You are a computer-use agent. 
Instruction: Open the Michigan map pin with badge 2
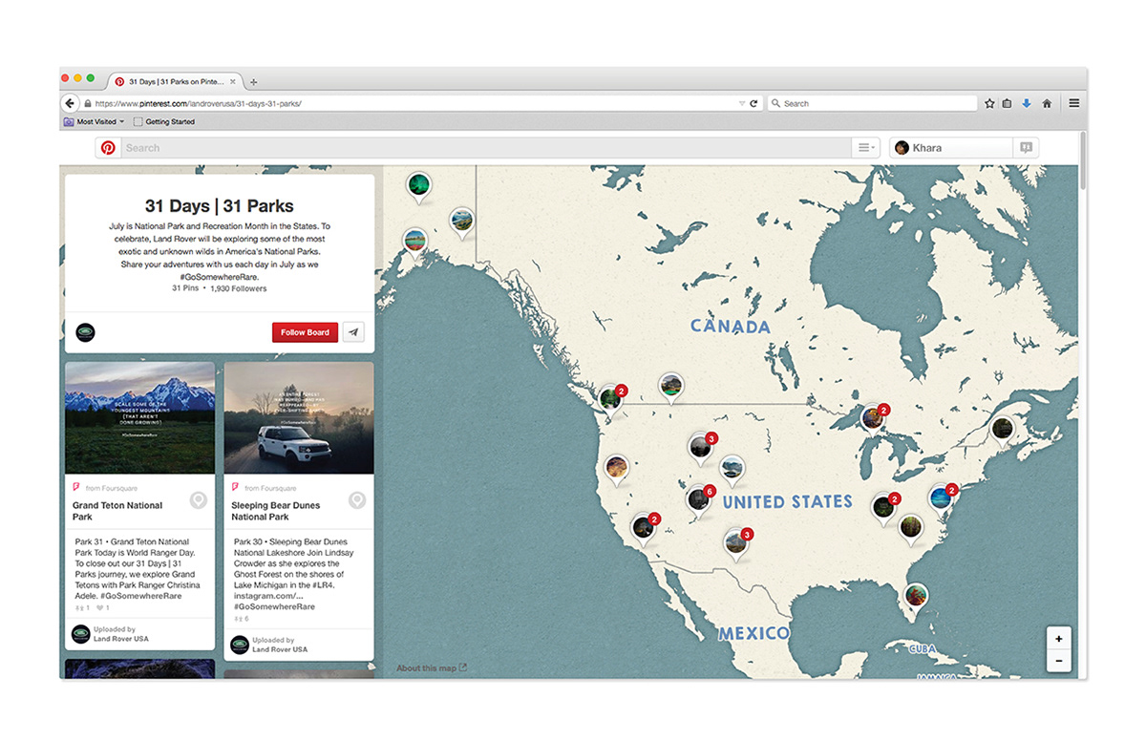pos(872,417)
